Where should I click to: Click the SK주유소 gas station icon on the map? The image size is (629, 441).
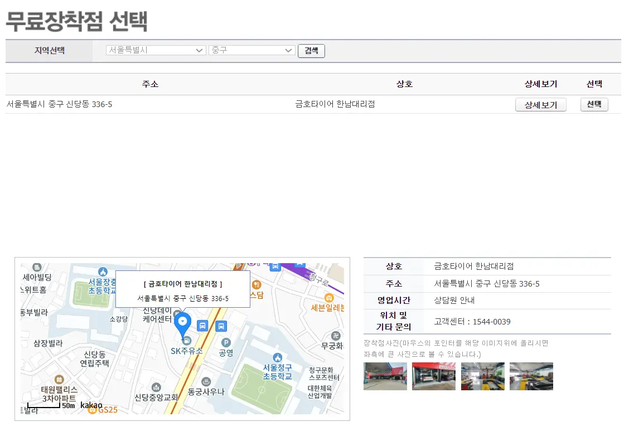[188, 341]
